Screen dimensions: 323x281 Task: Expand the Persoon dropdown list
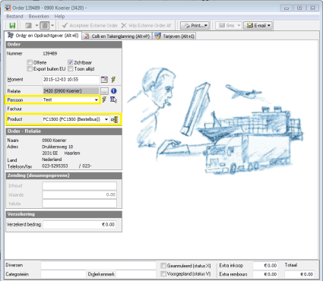[x=97, y=100]
